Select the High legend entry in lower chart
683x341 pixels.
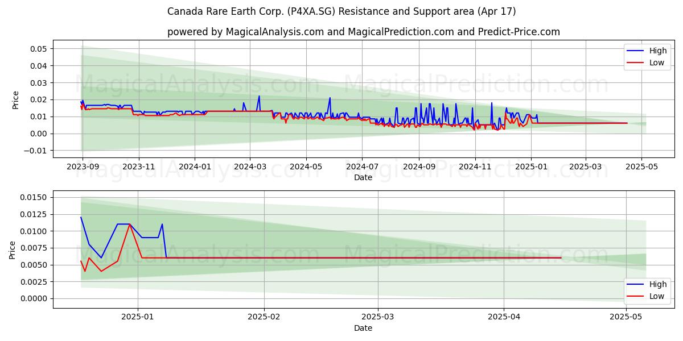(648, 284)
